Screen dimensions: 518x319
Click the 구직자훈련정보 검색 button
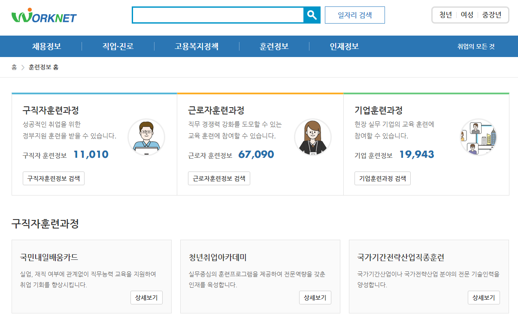(x=53, y=178)
